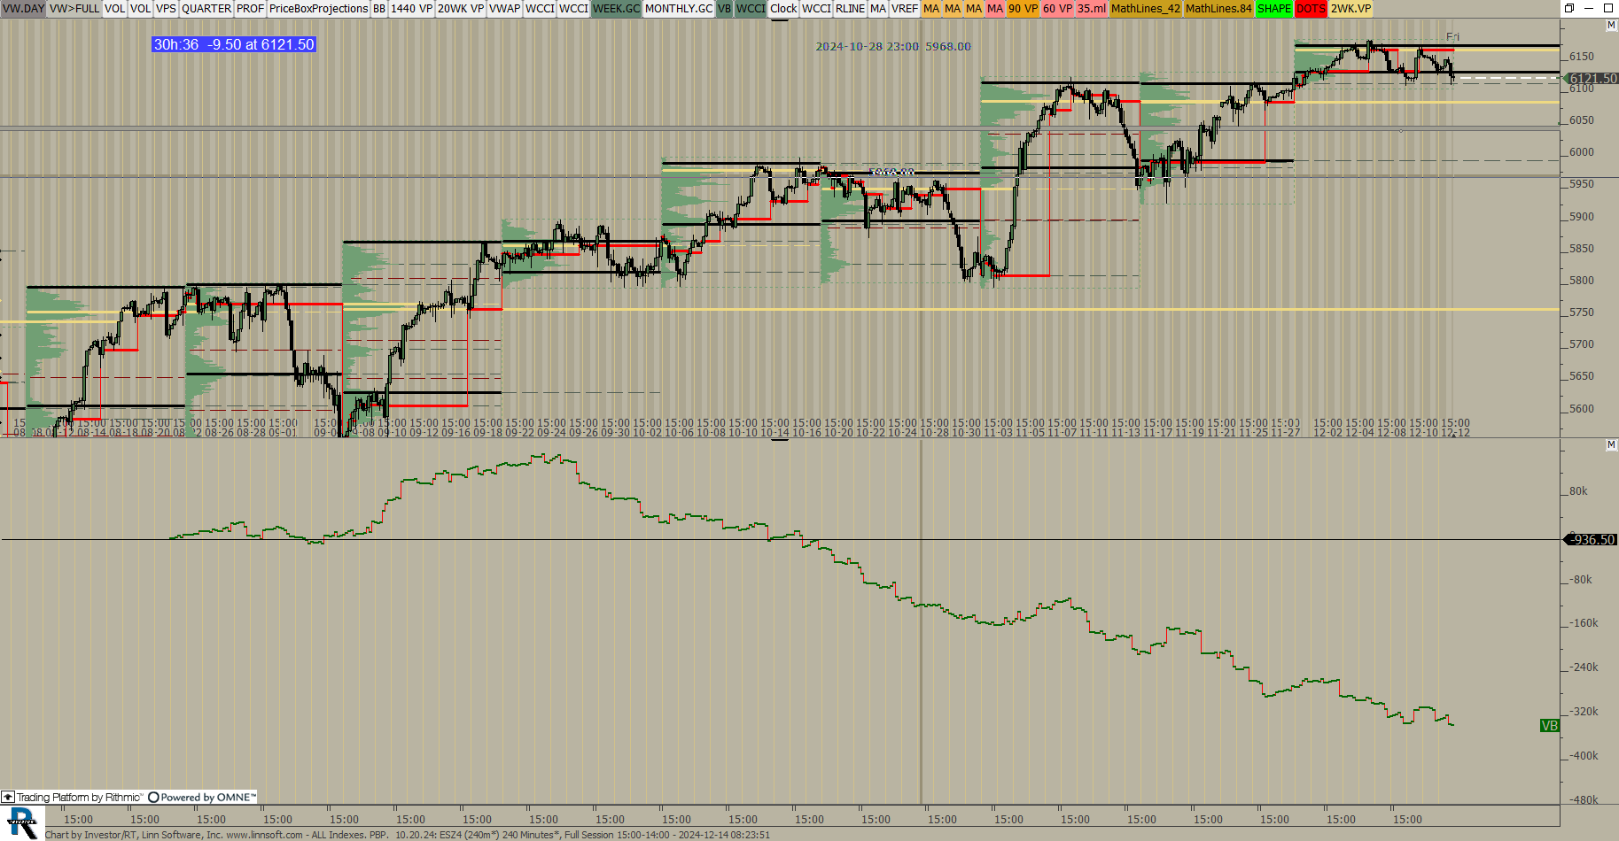Viewport: 1619px width, 841px height.
Task: Click the restore-down window icon
Action: (x=1568, y=8)
